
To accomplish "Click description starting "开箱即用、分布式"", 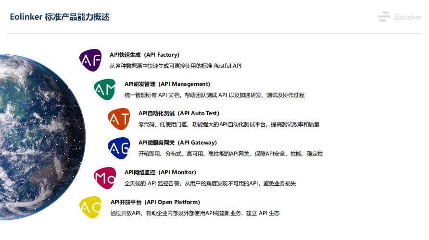I will pos(231,154).
